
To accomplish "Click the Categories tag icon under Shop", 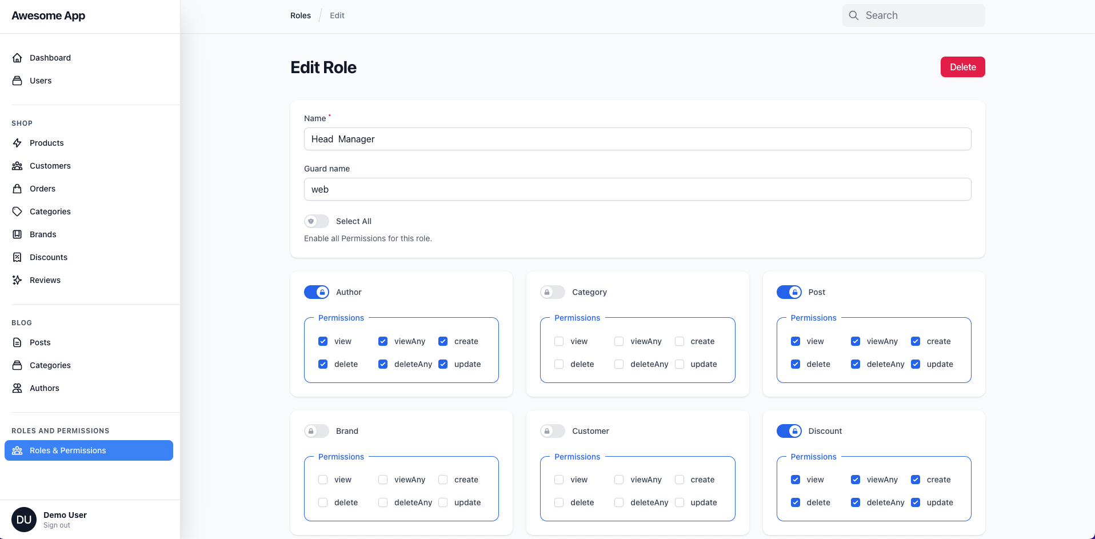I will 18,211.
